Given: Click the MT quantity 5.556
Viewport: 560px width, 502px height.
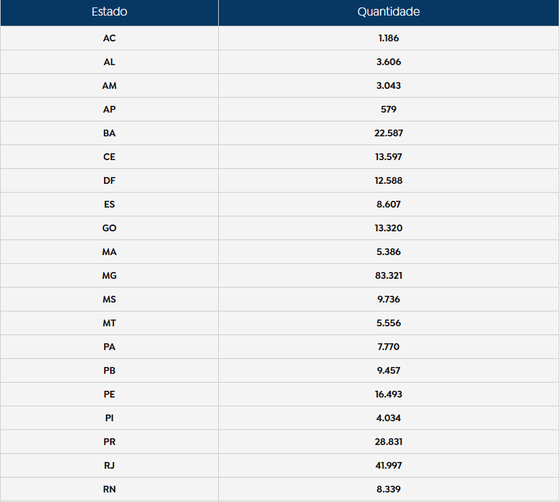Looking at the screenshot, I should point(389,323).
